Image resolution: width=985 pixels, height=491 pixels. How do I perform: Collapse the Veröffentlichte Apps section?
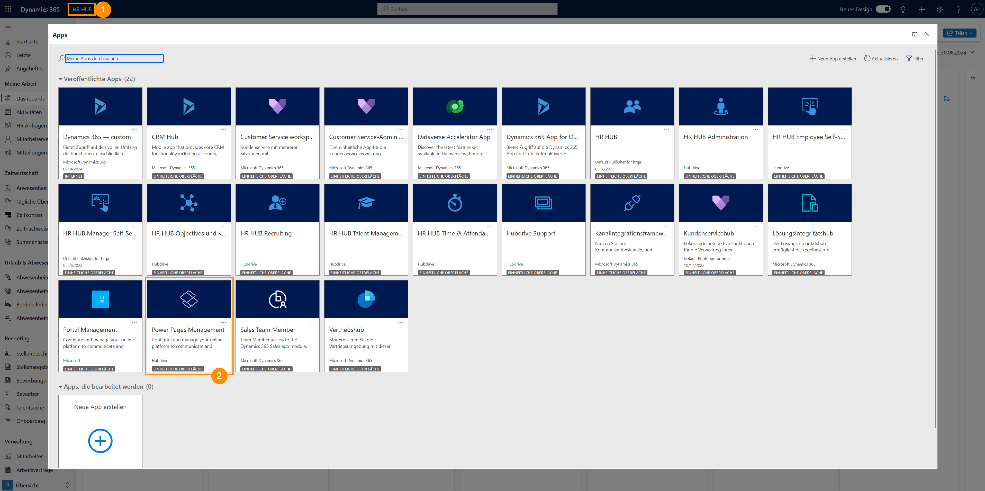[60, 79]
